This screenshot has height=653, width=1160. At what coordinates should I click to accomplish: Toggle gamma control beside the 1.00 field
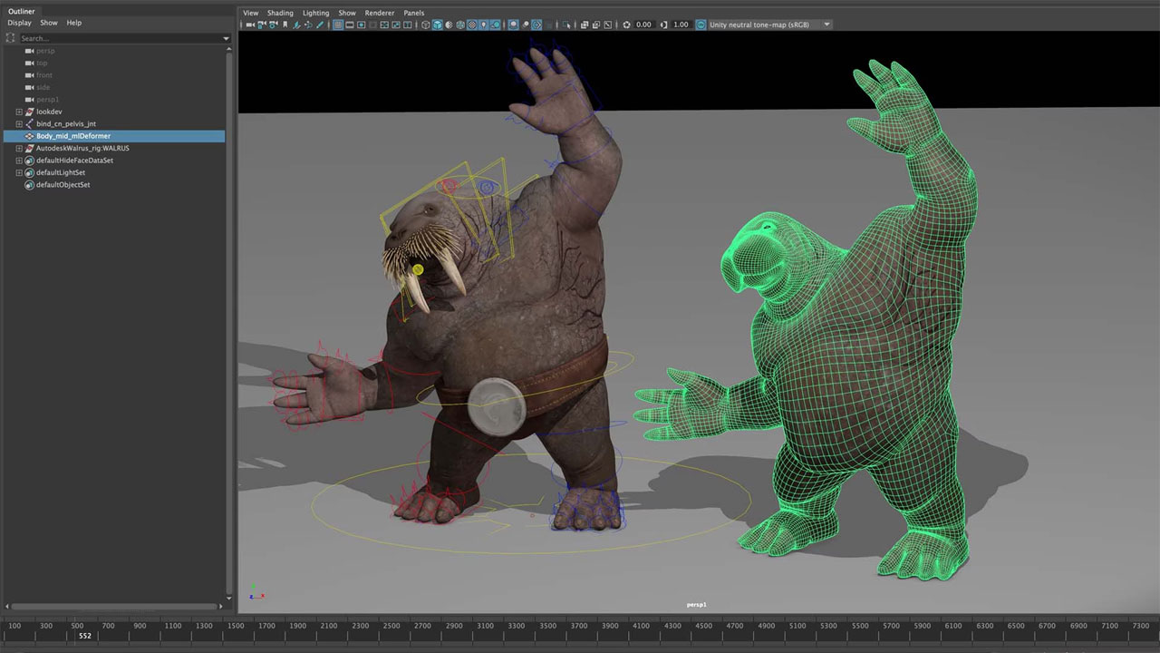coord(663,24)
